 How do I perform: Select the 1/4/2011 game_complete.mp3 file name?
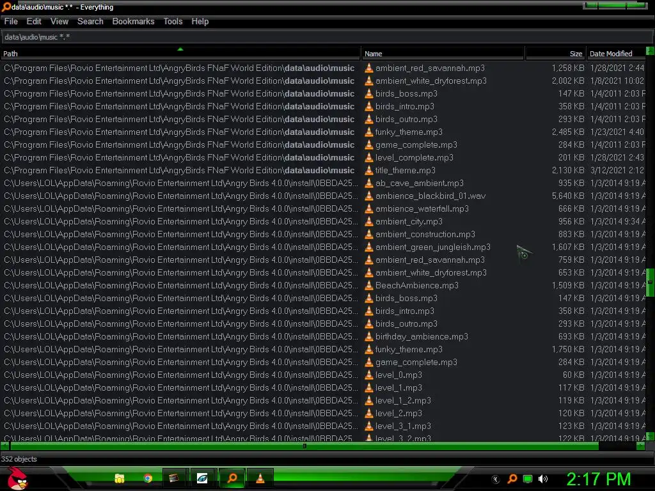416,145
